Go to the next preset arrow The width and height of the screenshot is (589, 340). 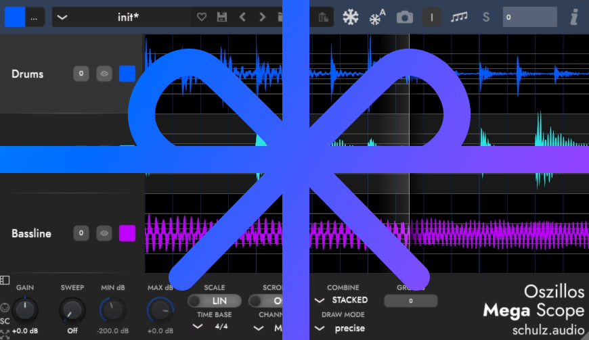click(x=261, y=17)
